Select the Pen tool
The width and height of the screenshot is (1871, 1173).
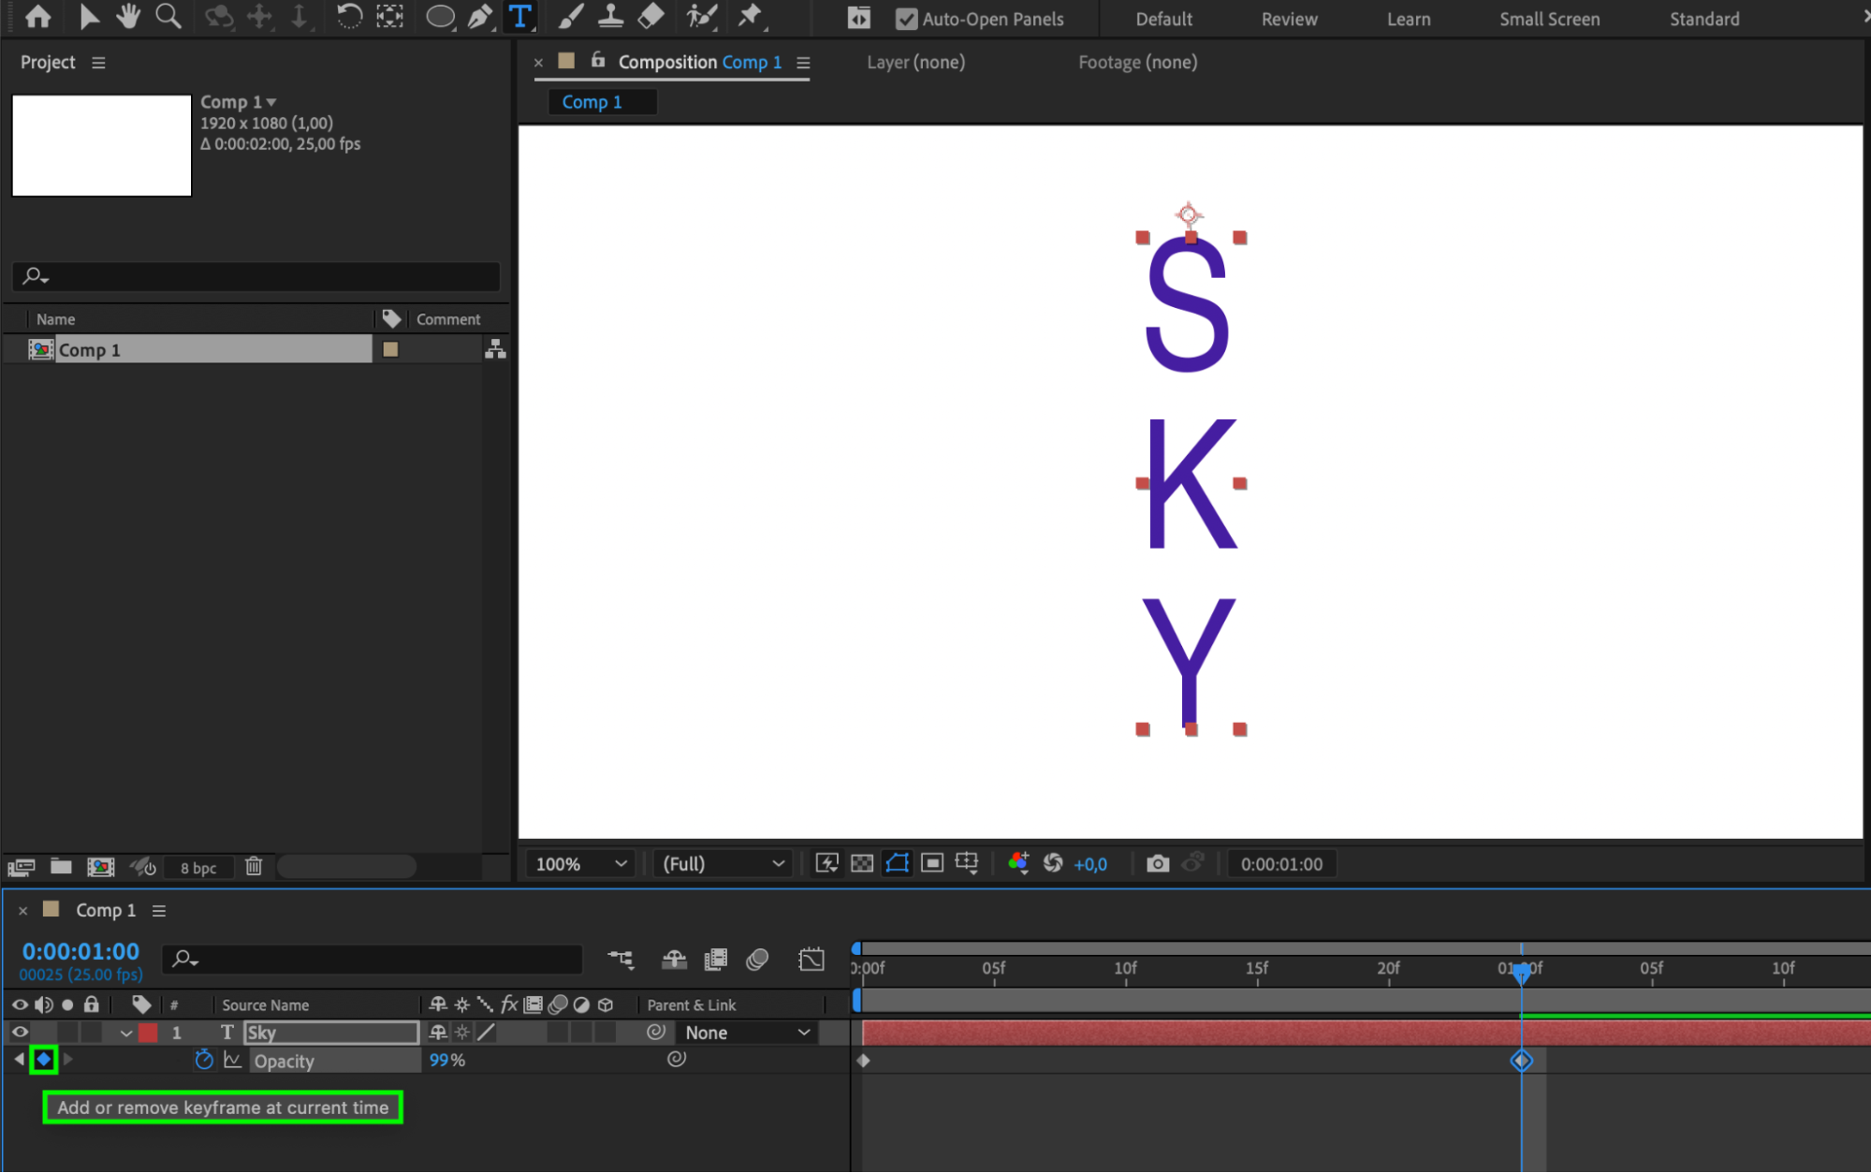click(x=480, y=16)
